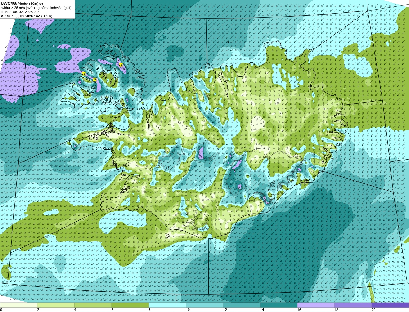Select the legend swatch between 0 and 2
The height and width of the screenshot is (312, 409).
19,305
